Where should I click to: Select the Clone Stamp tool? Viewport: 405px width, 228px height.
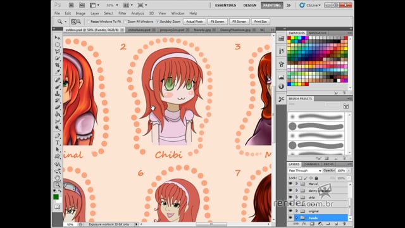click(58, 93)
